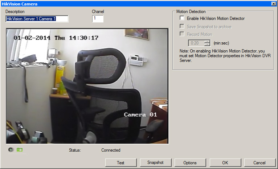Click the green camera snapshot icon
The width and height of the screenshot is (278, 169).
pyautogui.click(x=20, y=150)
